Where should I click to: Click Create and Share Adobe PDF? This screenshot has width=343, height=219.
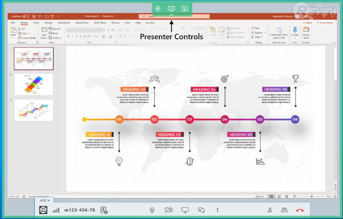pos(279,33)
